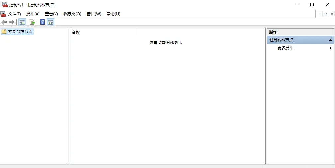Close the 控制台1 main window
Viewport: 335px width, 168px height.
click(x=327, y=5)
